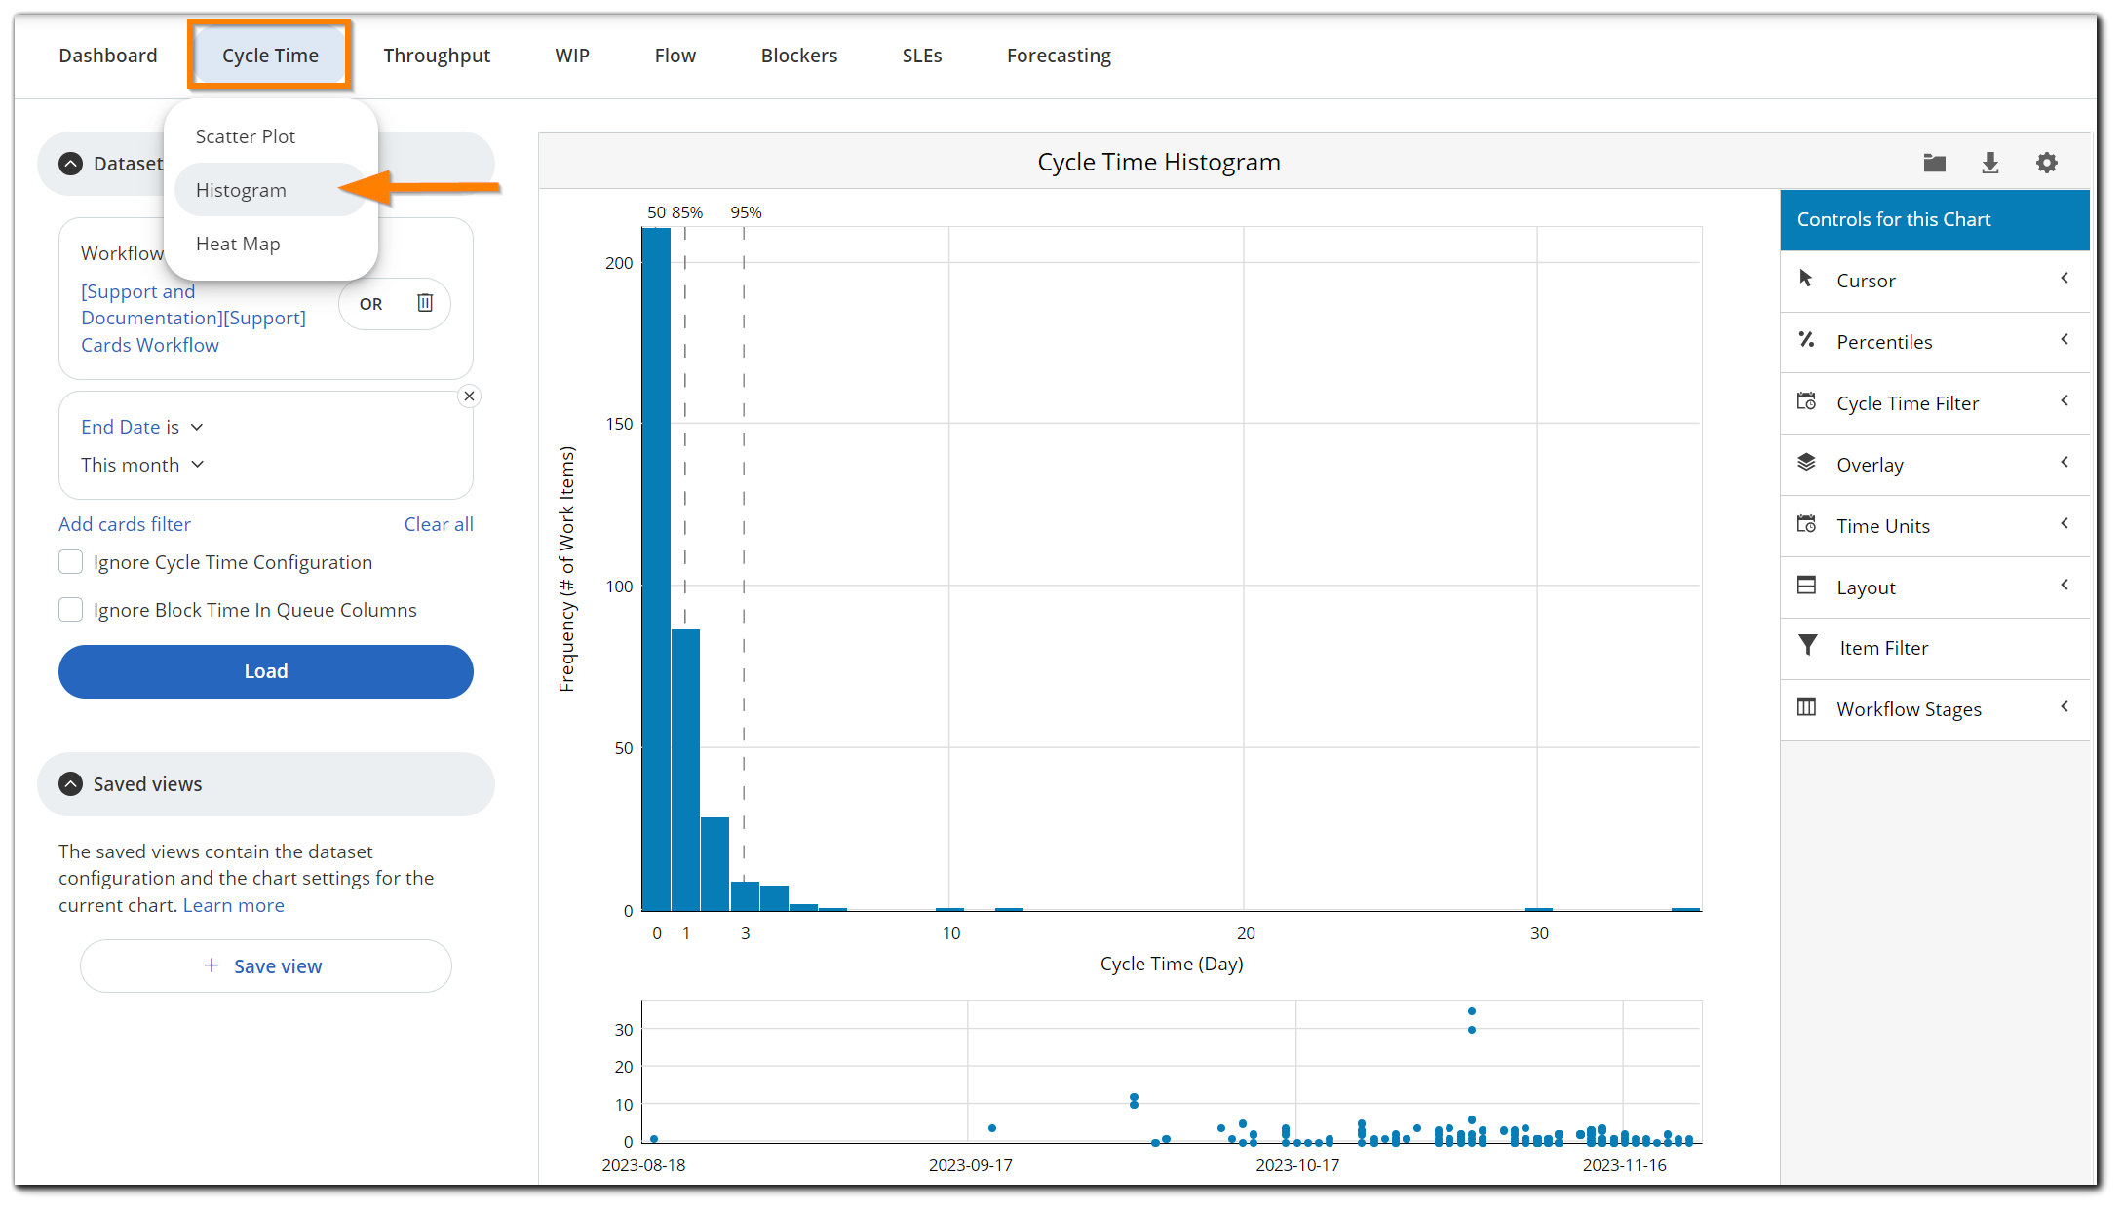Open the saved charts folder icon
Image resolution: width=2123 pixels, height=1211 pixels.
(1934, 163)
